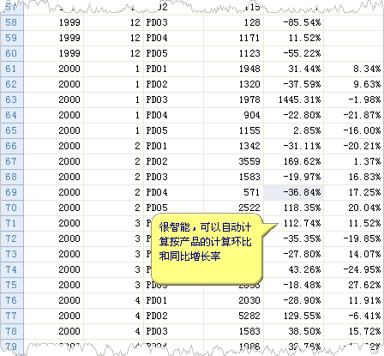Select row header 66

click(x=12, y=146)
